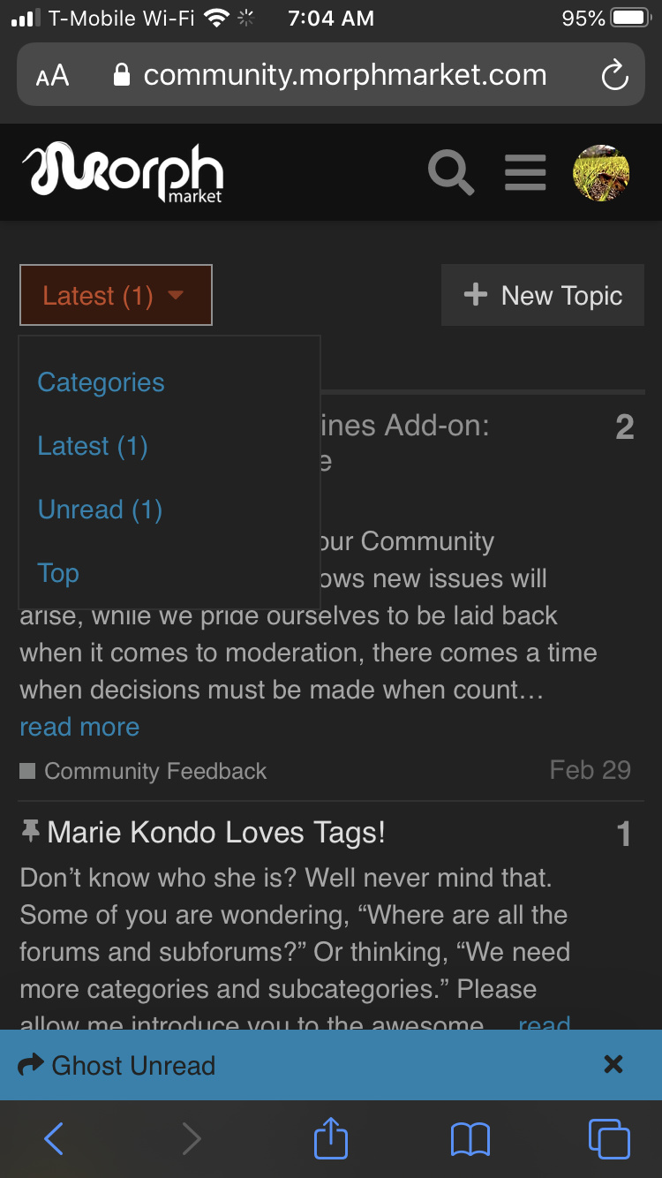Click the MorphMarket logo
662x1178 pixels.
(123, 172)
